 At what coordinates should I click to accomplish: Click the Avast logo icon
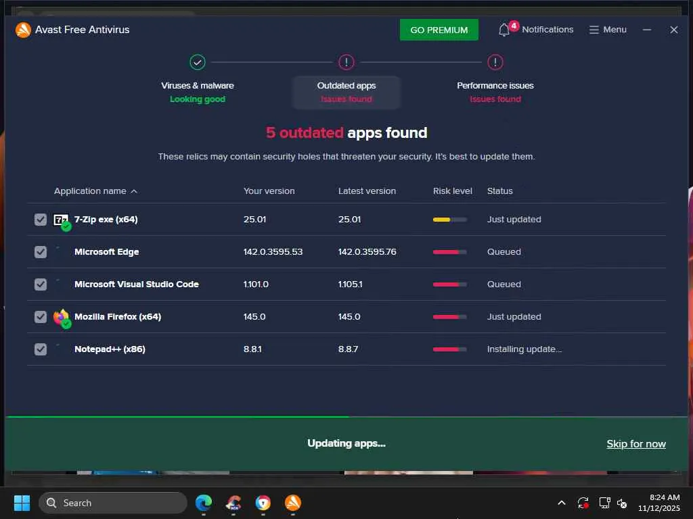23,30
